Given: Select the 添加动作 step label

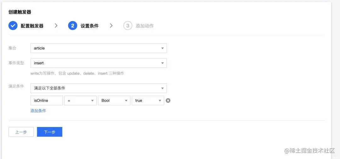Looking at the screenshot, I should pyautogui.click(x=144, y=26).
